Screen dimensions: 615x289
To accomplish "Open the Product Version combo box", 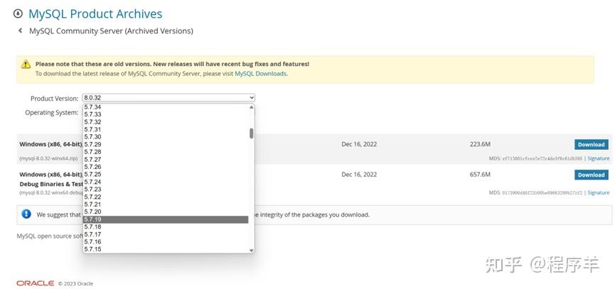I will [x=169, y=98].
